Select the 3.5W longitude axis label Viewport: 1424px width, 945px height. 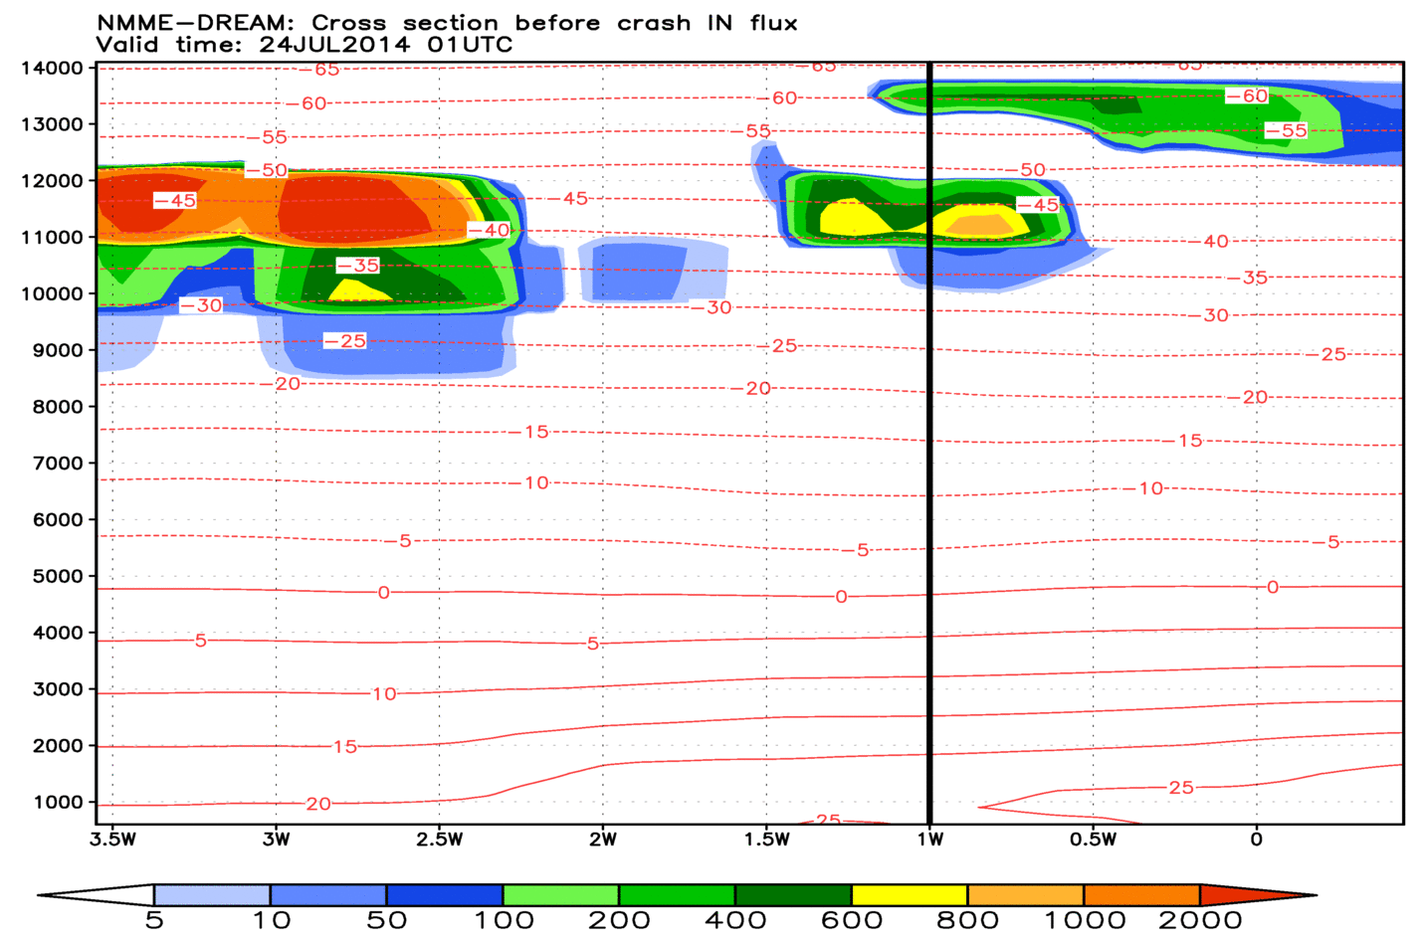pyautogui.click(x=112, y=840)
